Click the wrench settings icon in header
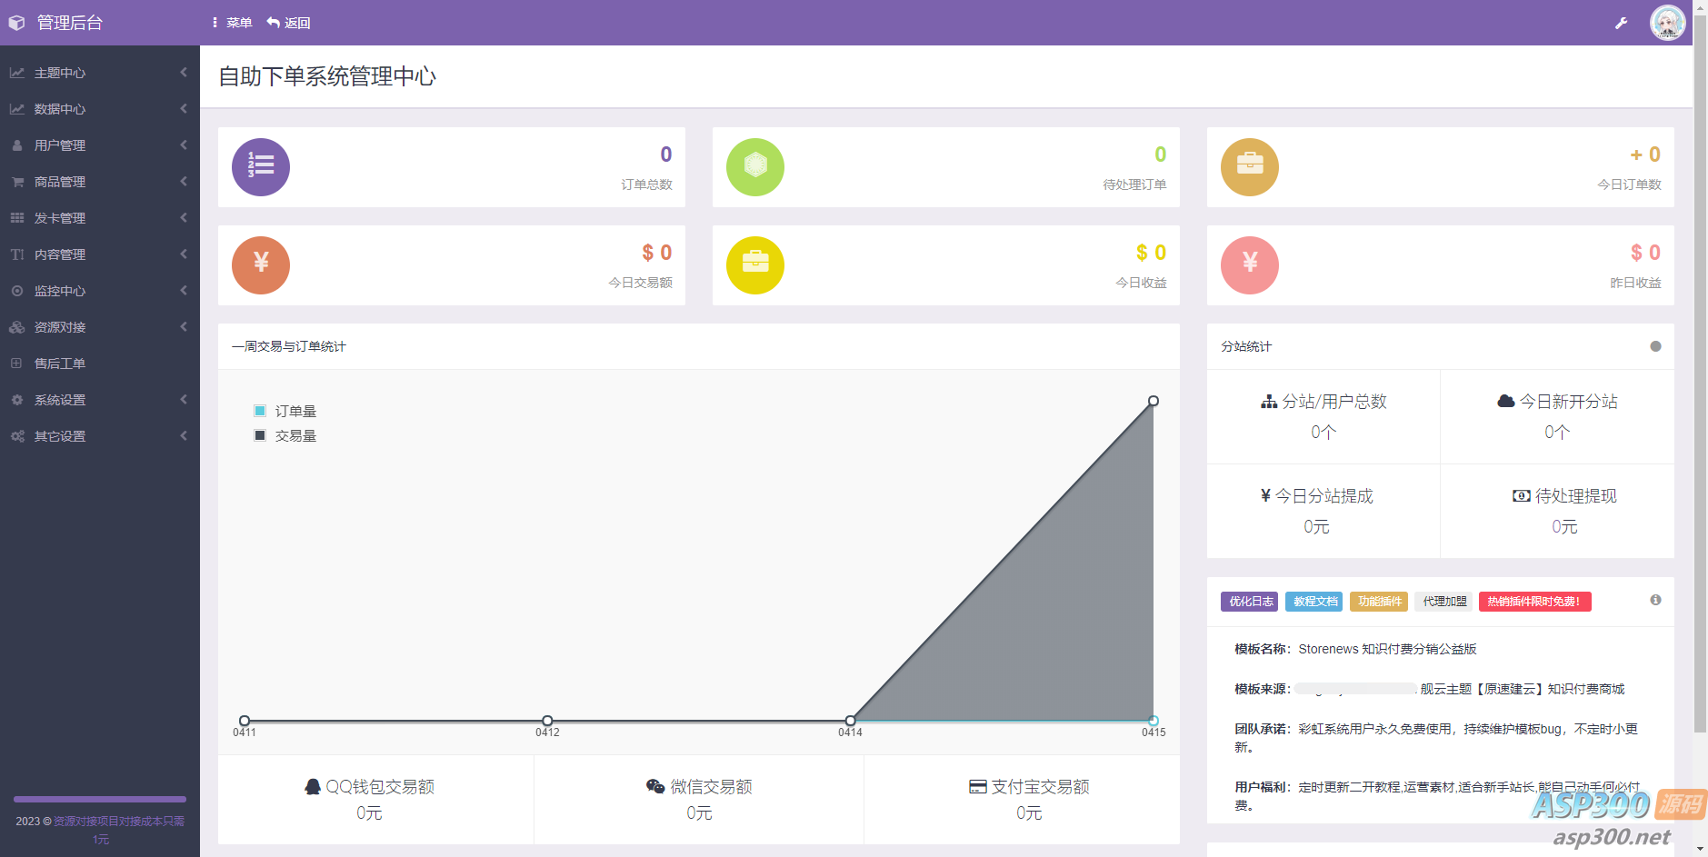The width and height of the screenshot is (1708, 857). pos(1621,23)
